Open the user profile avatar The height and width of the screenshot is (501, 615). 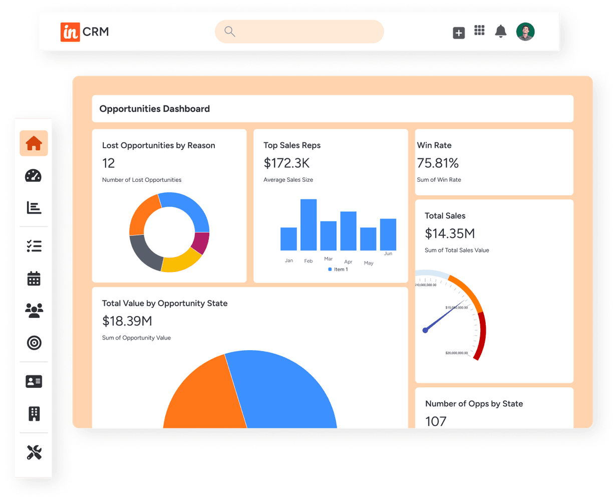click(525, 32)
